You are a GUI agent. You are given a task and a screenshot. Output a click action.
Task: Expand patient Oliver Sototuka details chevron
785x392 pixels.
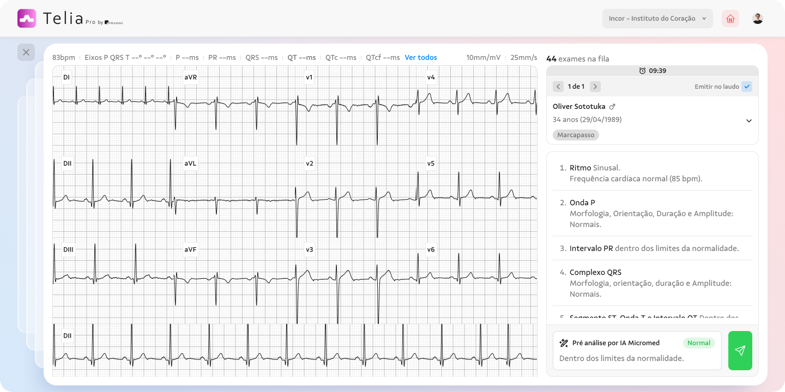749,121
